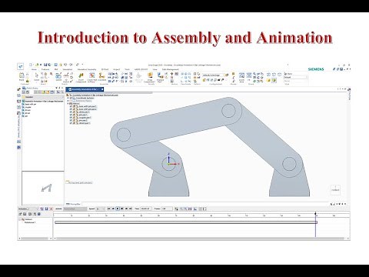The height and width of the screenshot is (277, 369).
Task: Play the animation
Action: pyautogui.click(x=118, y=209)
